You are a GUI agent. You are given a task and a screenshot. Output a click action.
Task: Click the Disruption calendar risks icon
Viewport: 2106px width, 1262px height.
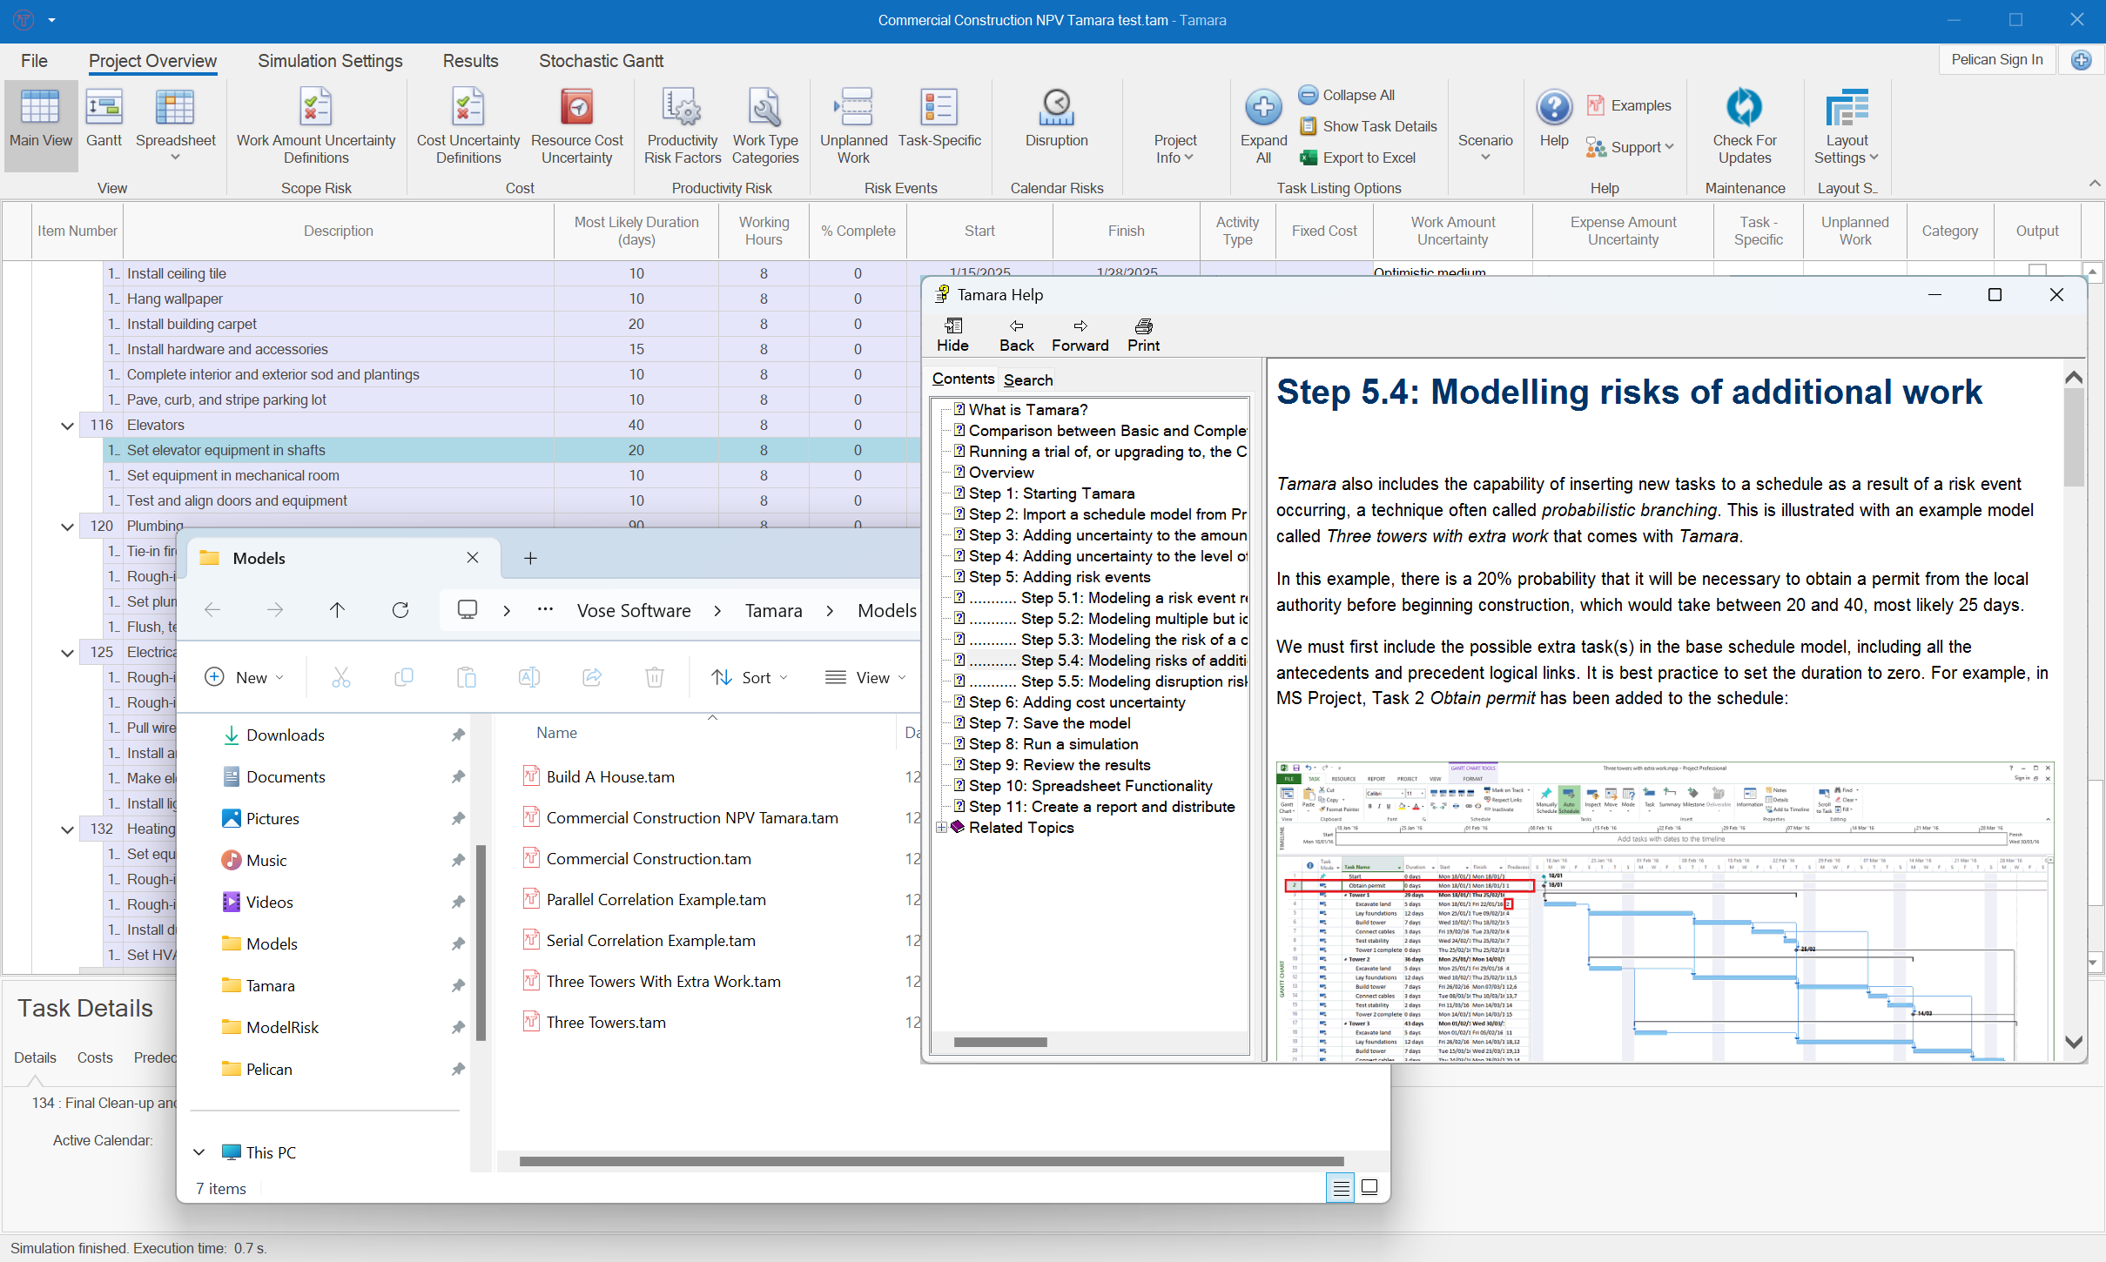(1055, 122)
